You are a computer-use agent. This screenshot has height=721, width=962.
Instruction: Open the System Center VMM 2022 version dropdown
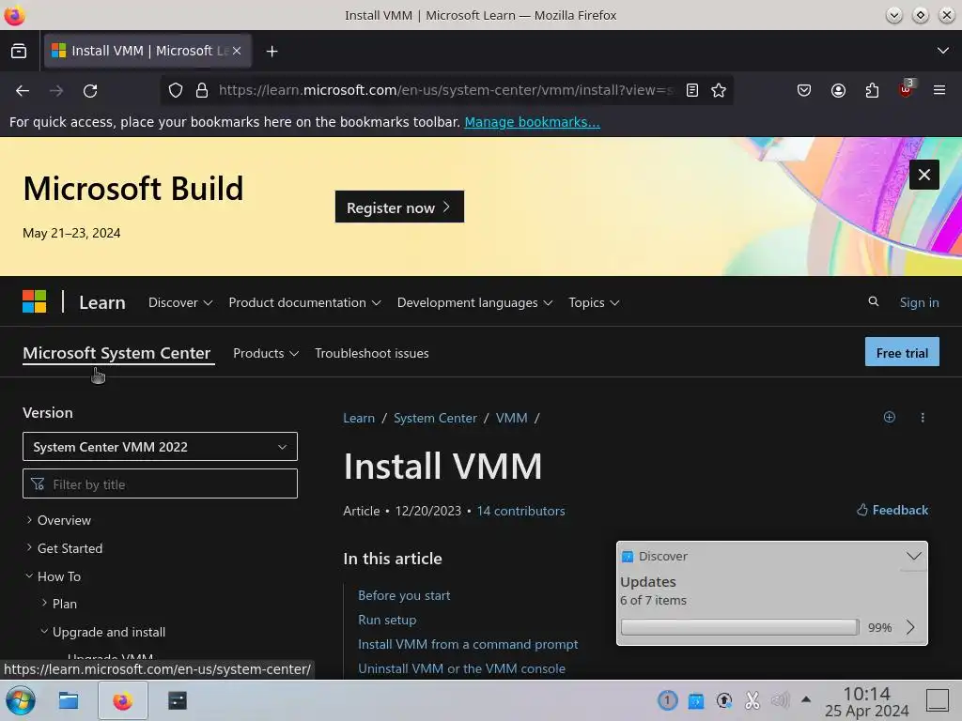pyautogui.click(x=160, y=446)
